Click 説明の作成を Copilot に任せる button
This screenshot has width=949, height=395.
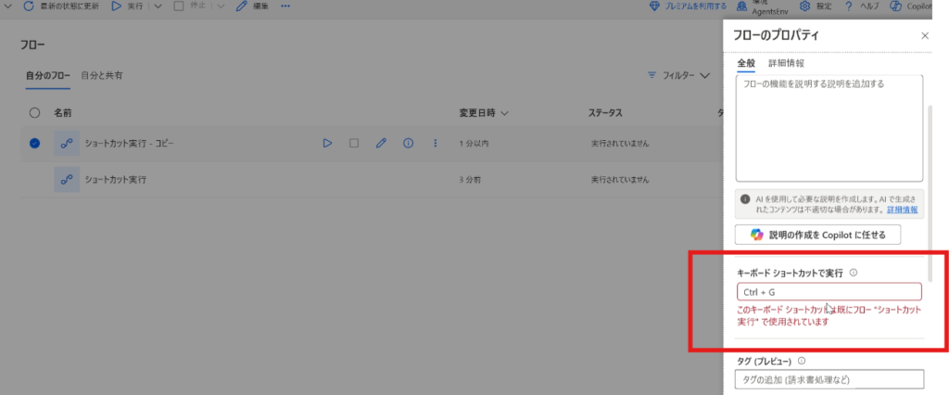point(817,235)
